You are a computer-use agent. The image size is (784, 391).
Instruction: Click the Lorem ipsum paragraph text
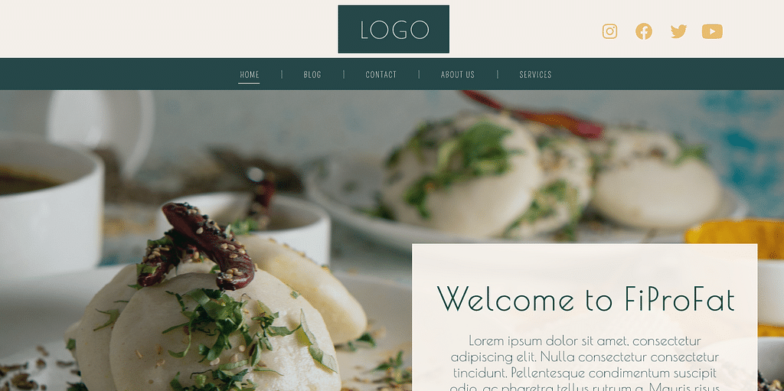click(x=584, y=363)
